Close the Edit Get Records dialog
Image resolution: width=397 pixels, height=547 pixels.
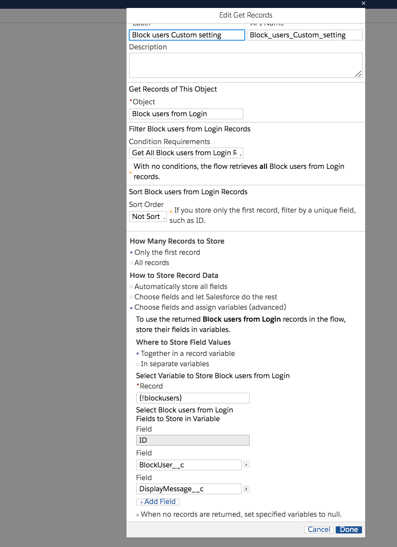click(x=363, y=3)
